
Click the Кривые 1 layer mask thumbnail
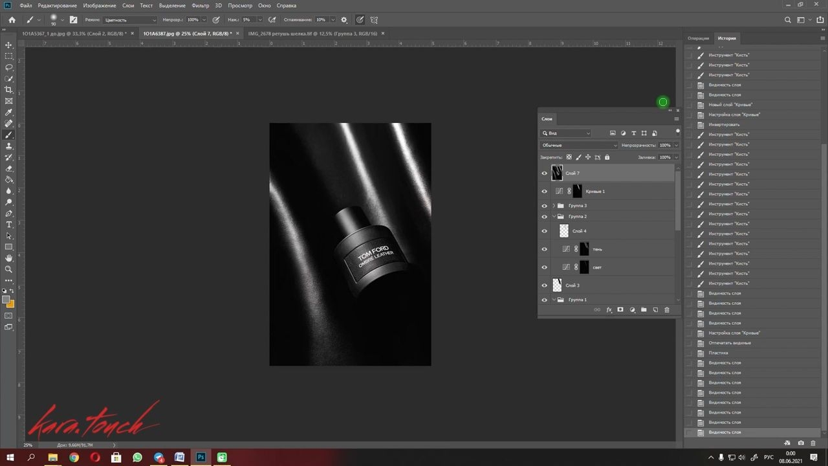(577, 192)
